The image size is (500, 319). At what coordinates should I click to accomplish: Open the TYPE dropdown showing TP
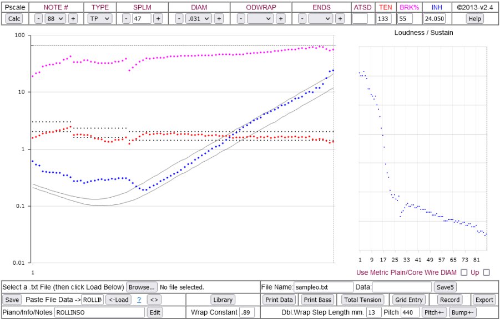pyautogui.click(x=100, y=19)
